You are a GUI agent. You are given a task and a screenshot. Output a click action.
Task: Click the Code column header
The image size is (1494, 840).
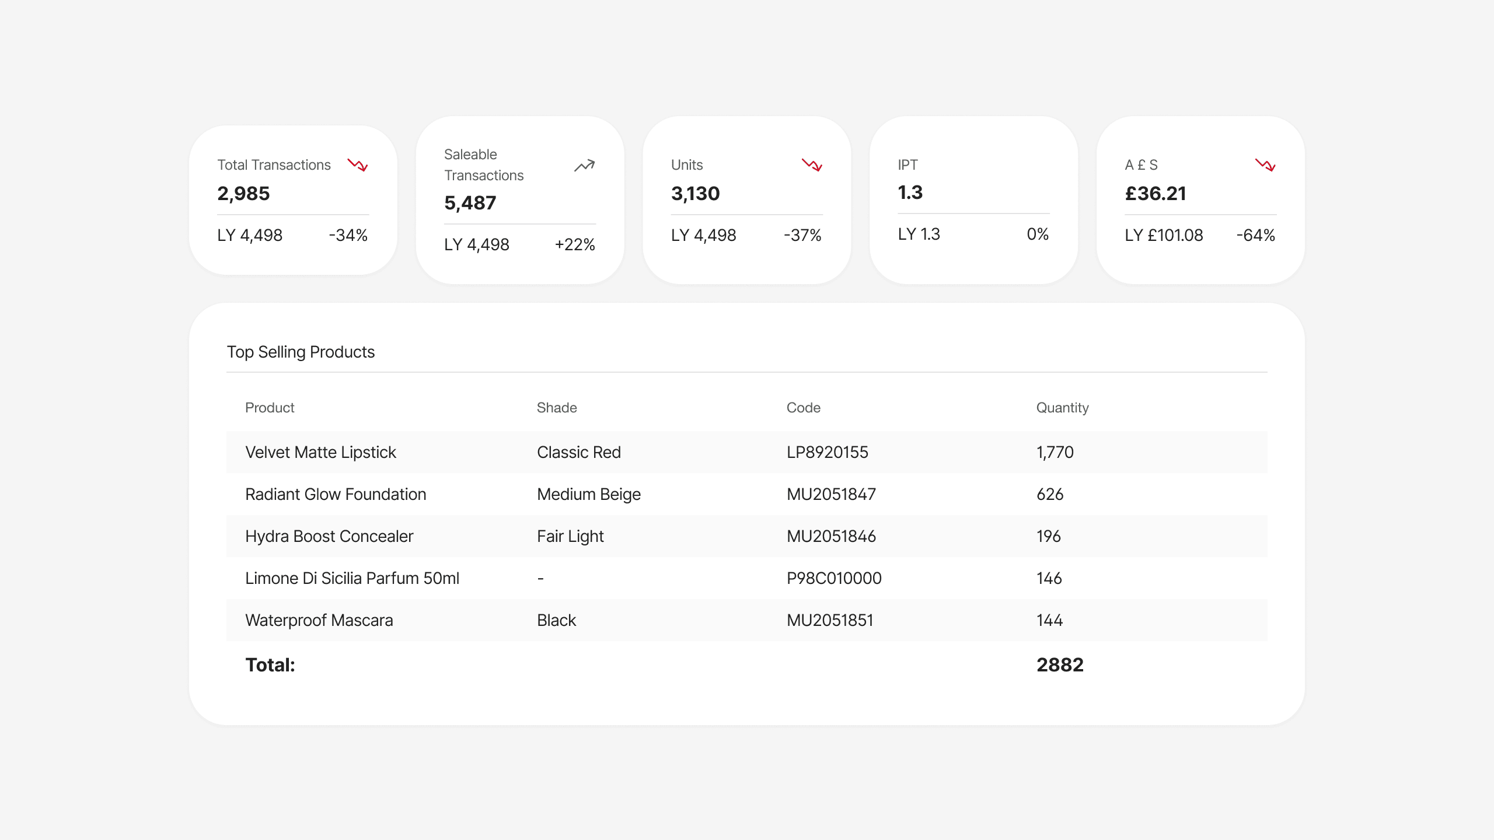803,408
